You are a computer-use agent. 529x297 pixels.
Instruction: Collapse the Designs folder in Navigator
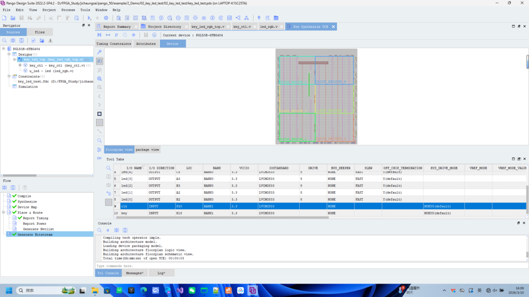(x=9, y=54)
